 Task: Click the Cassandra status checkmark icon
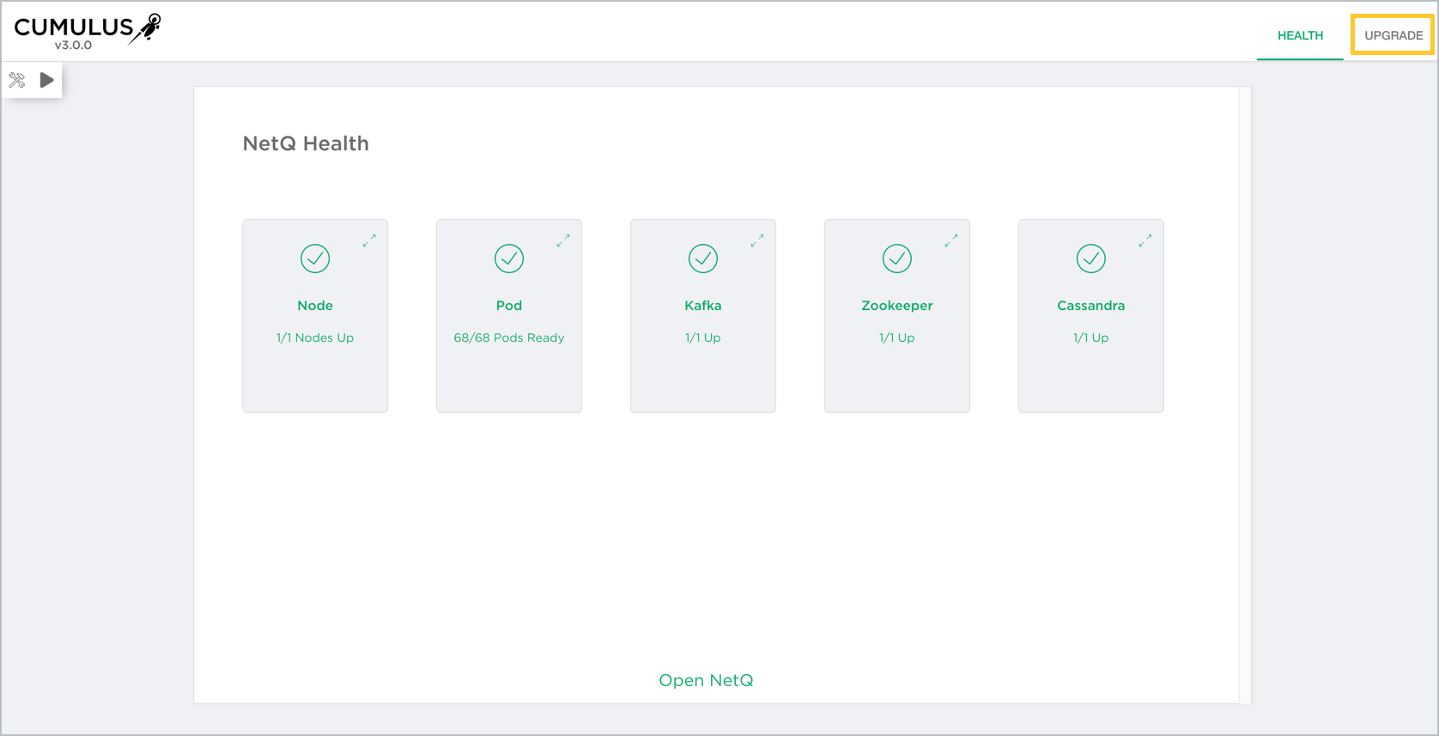1091,259
